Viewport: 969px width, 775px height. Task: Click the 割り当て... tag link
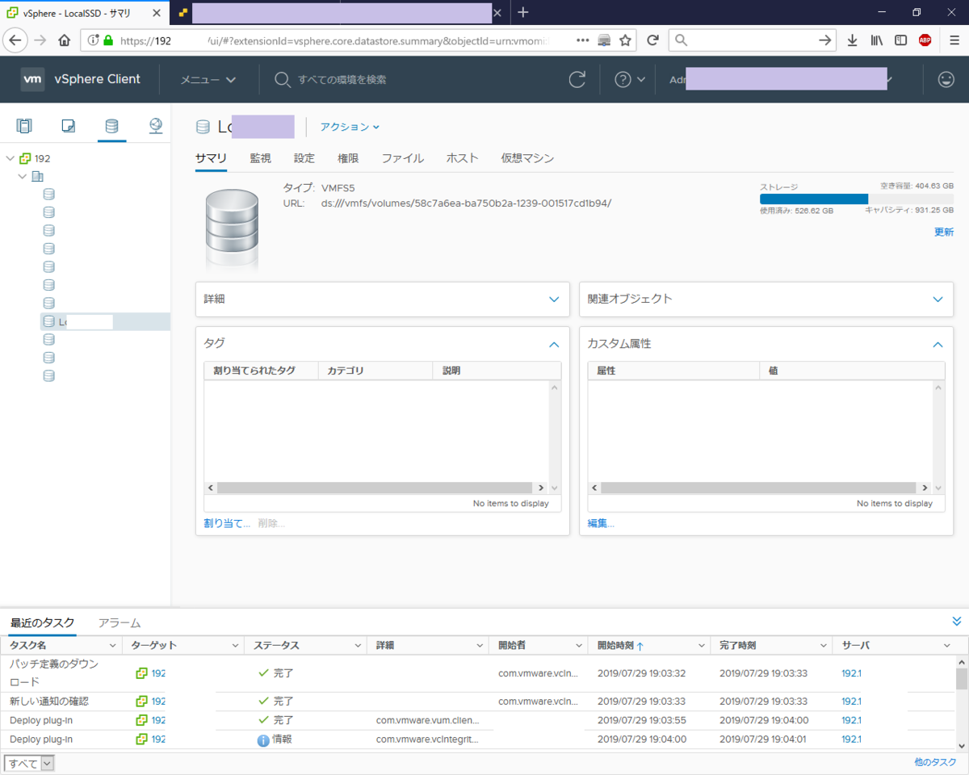(x=227, y=523)
